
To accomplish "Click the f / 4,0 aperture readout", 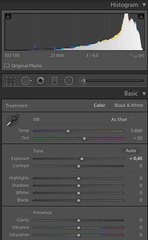I will click(x=92, y=56).
